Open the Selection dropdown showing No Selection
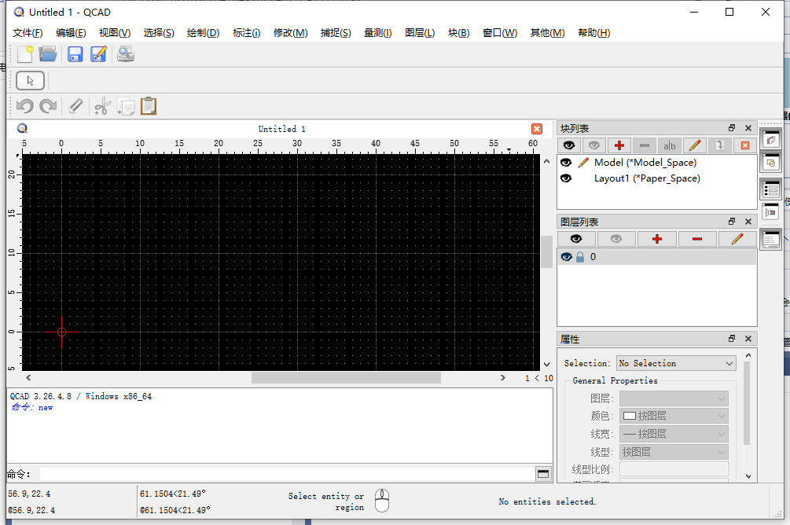This screenshot has height=525, width=790. tap(675, 362)
